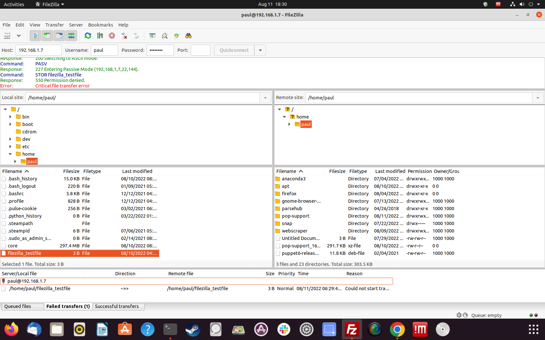Collapse the remote home folder
The image size is (545, 340).
click(x=285, y=117)
